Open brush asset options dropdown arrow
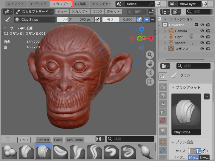This screenshot has width=215, height=161. tap(207, 97)
